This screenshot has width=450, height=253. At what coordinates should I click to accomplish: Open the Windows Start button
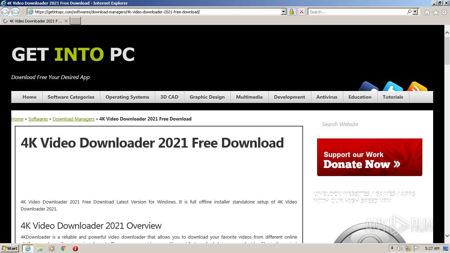point(9,248)
